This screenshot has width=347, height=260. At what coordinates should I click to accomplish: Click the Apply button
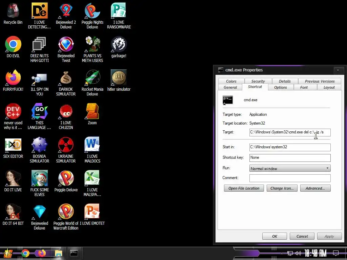click(x=329, y=236)
